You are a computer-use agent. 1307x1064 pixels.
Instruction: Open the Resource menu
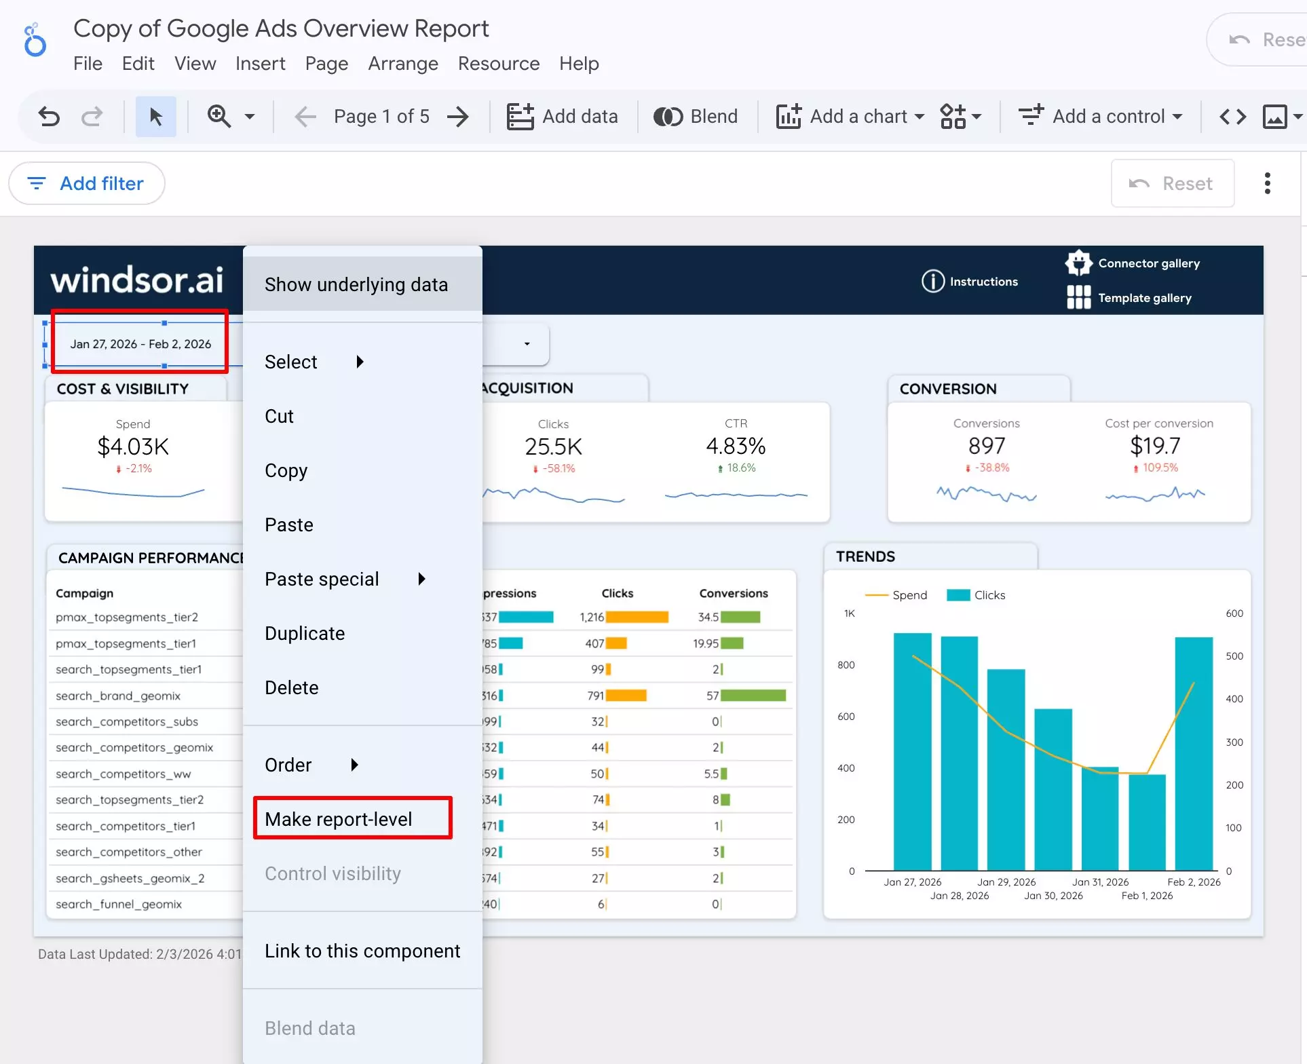[499, 63]
